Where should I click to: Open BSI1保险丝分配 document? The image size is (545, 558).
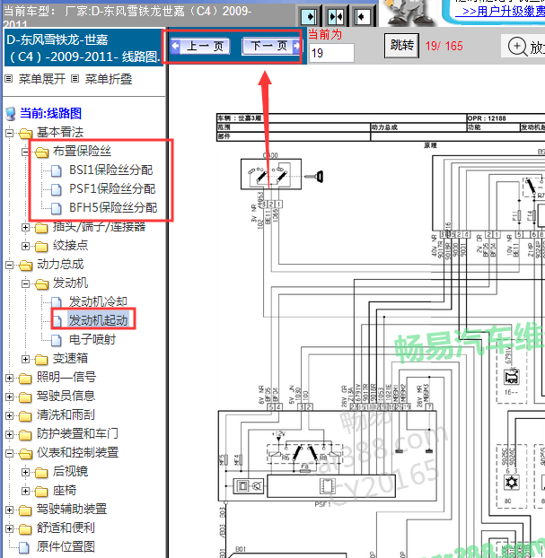coord(110,170)
